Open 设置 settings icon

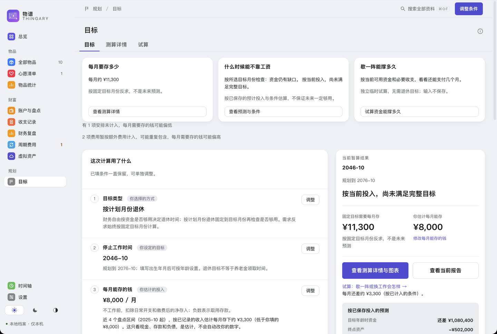(11, 297)
